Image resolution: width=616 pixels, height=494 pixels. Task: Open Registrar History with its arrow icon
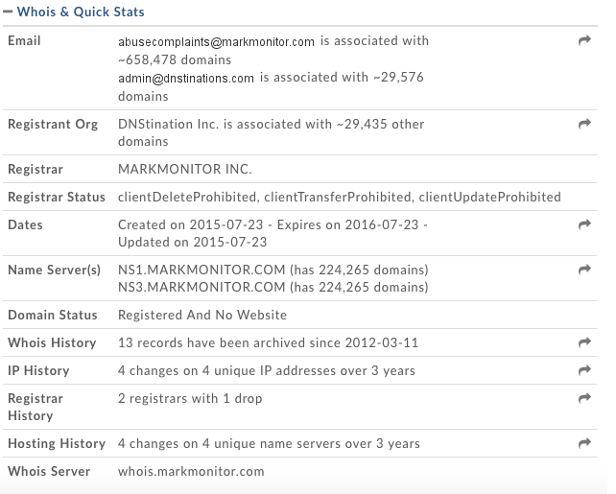[x=584, y=398]
